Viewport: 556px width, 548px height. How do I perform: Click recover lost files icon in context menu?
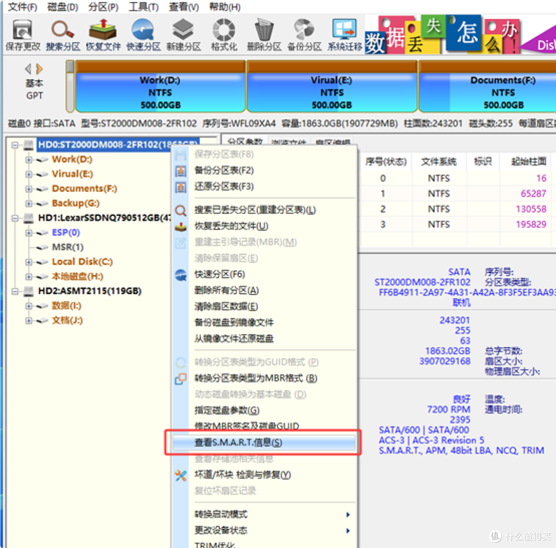pyautogui.click(x=181, y=226)
